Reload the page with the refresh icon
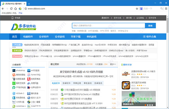Screen dimensions: 169x109 (x=11, y=9)
